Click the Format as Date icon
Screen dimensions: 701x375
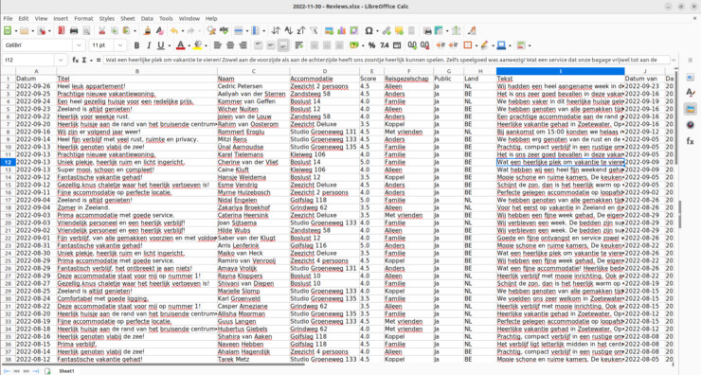[x=397, y=45]
